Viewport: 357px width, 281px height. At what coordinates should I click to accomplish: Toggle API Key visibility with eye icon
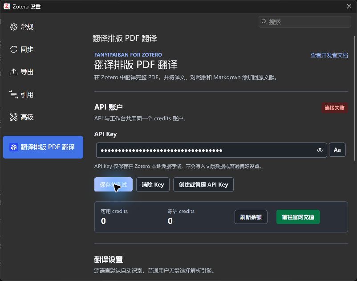pyautogui.click(x=320, y=150)
